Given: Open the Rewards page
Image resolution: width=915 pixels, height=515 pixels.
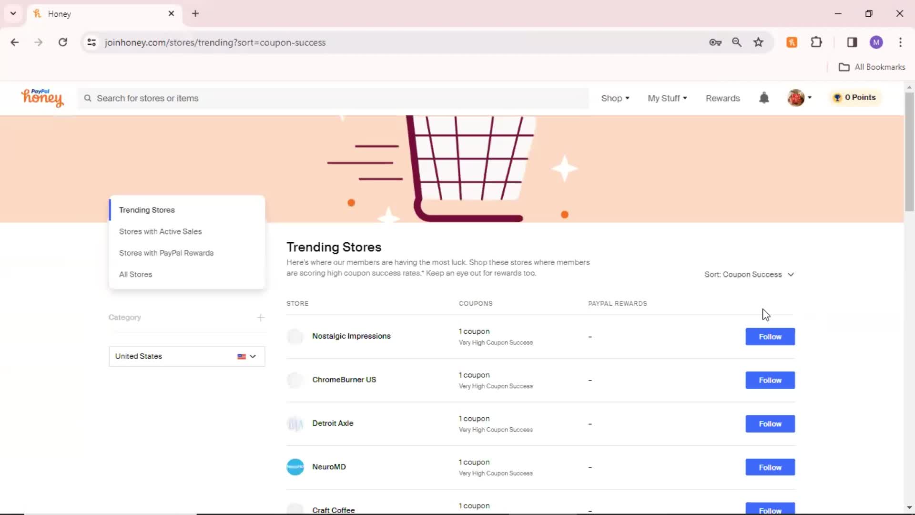Looking at the screenshot, I should 722,98.
